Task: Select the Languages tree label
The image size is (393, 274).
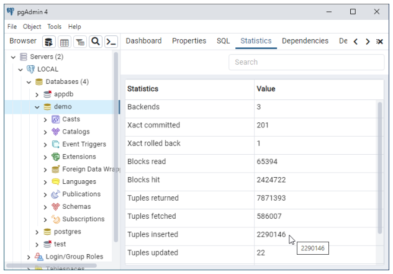Action: pos(79,181)
